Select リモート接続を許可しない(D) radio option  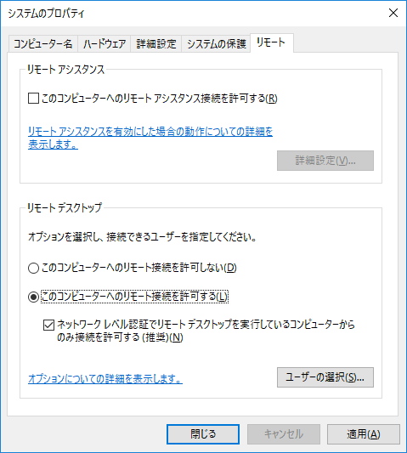coord(33,268)
